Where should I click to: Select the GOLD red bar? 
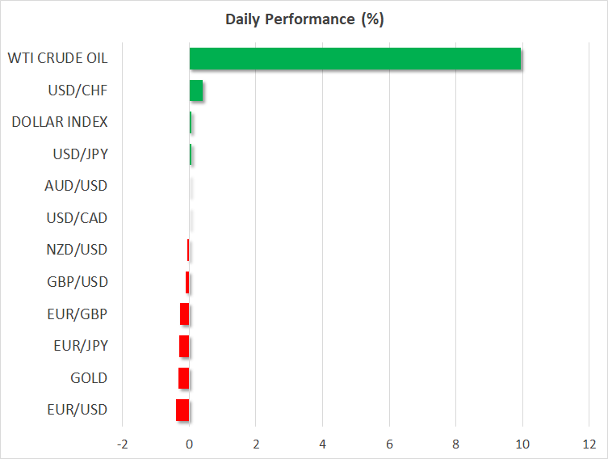183,378
